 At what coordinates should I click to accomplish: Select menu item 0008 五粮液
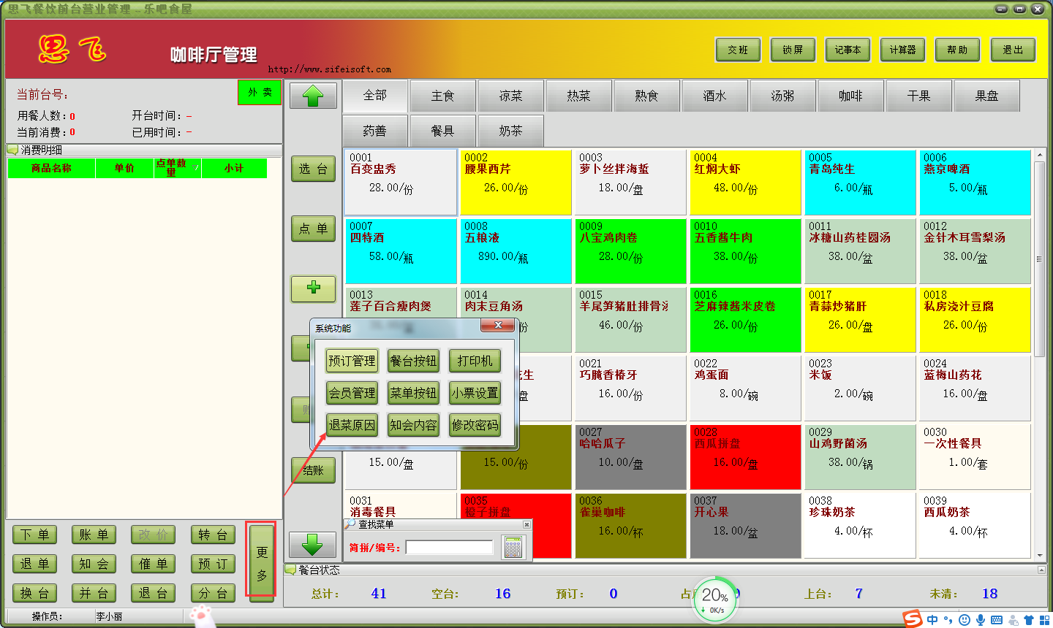point(516,251)
